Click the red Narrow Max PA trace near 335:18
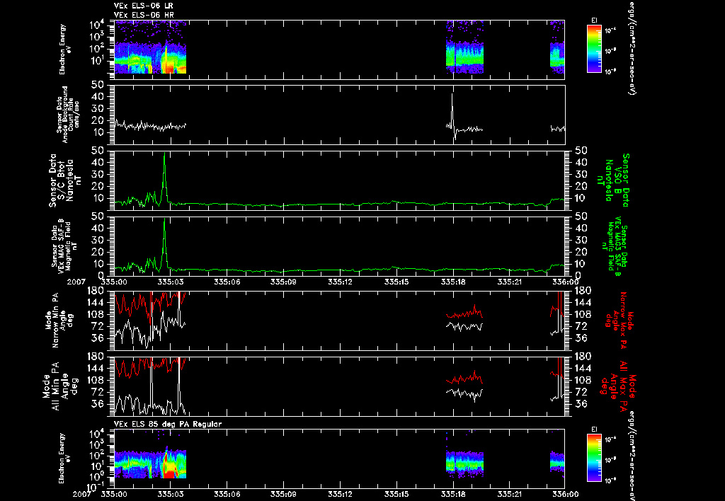Viewport: 725px width, 501px height. (464, 313)
